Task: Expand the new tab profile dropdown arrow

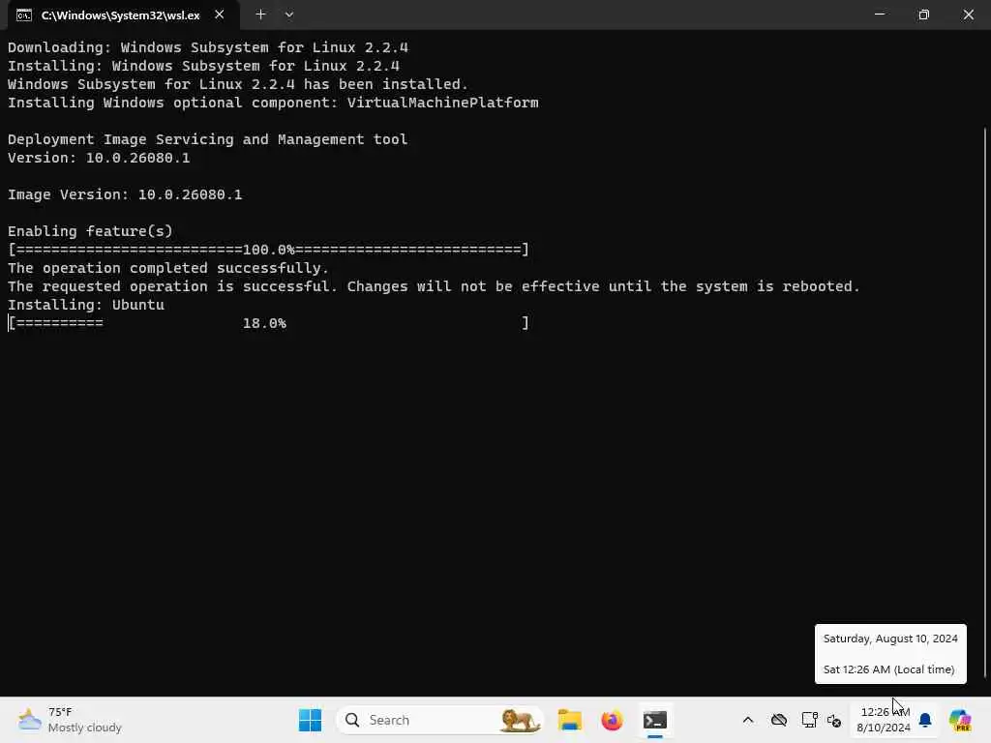Action: tap(288, 15)
